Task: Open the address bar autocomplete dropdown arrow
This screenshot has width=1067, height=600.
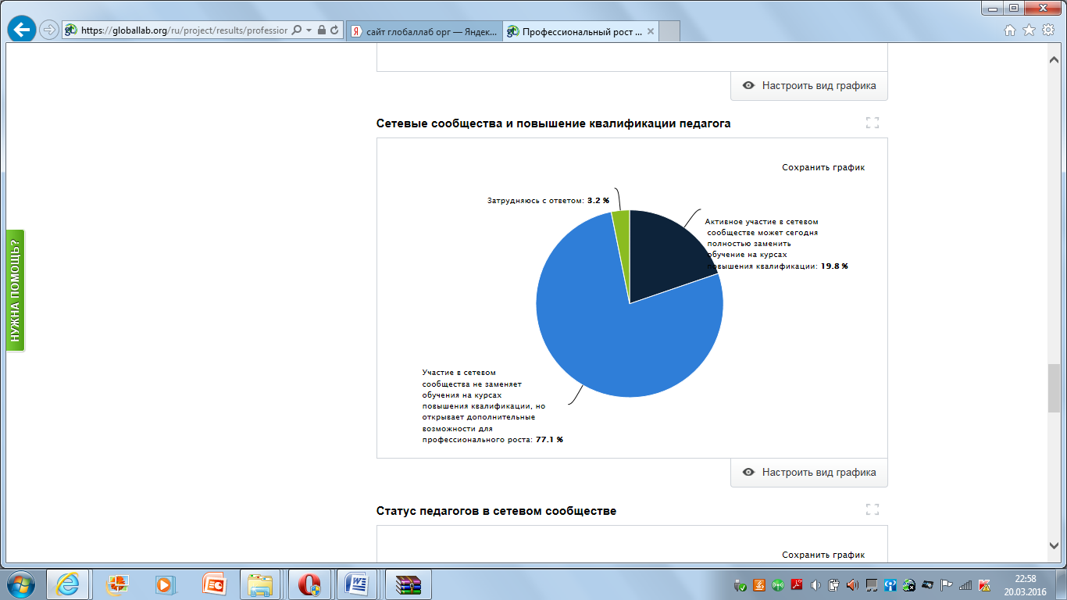Action: click(x=309, y=30)
